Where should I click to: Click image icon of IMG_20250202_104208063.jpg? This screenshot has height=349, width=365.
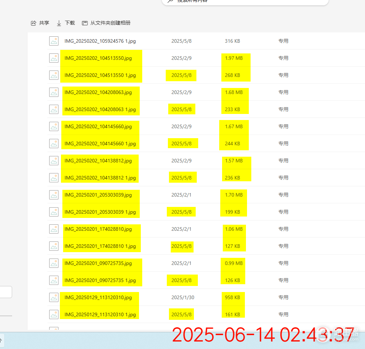[54, 92]
